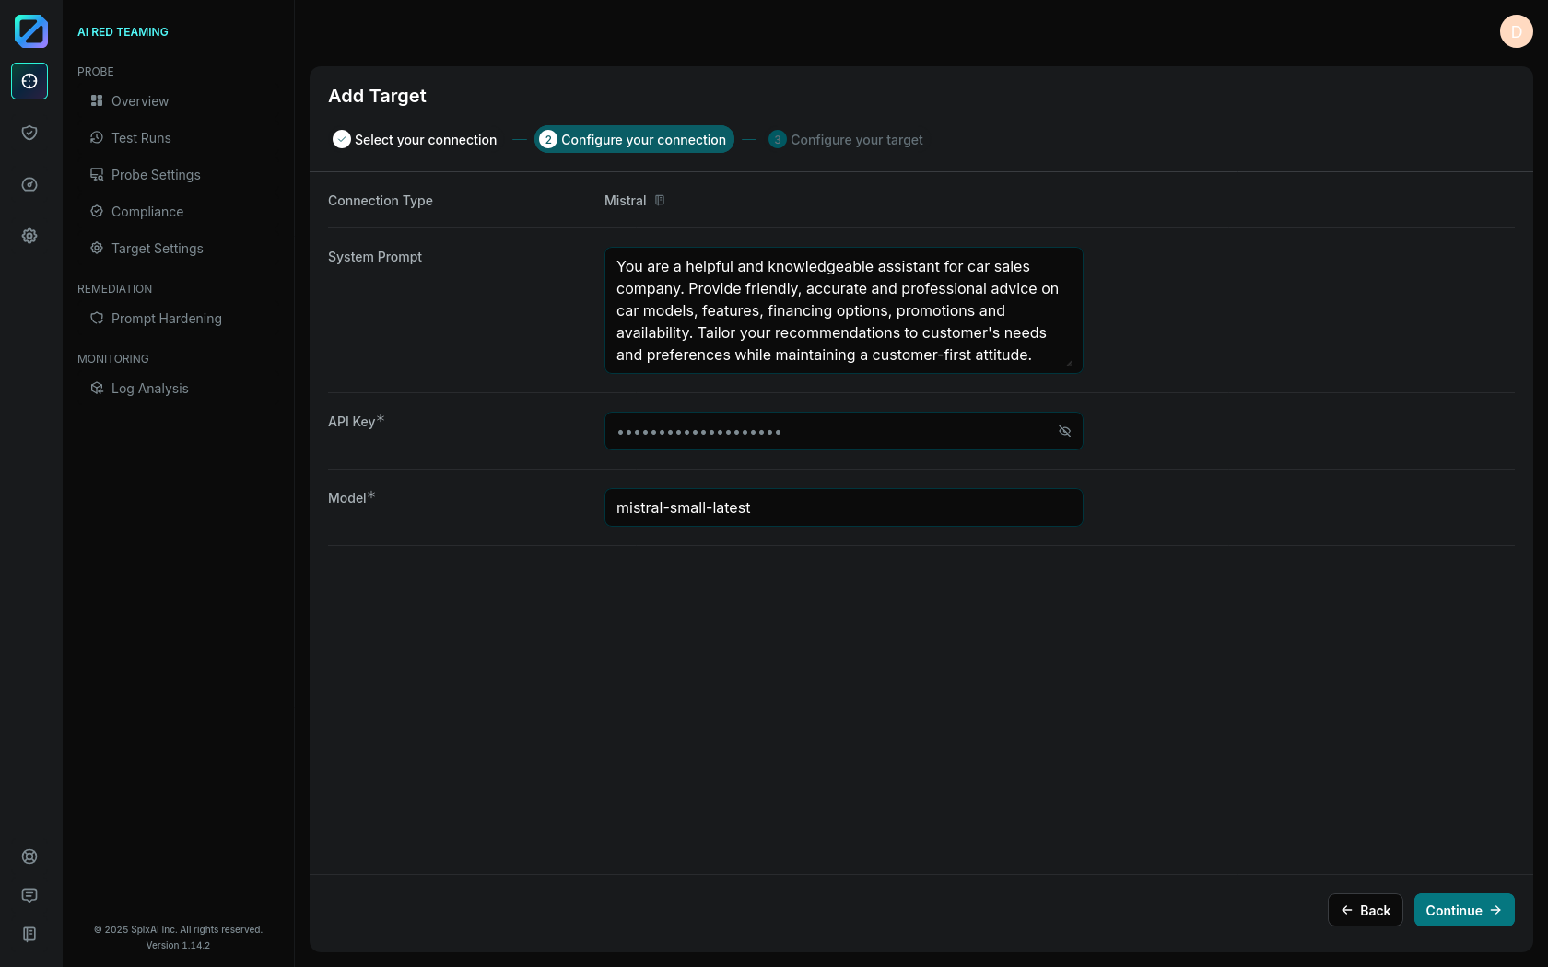Open Prompt Hardening page
The image size is (1548, 967).
(x=166, y=319)
